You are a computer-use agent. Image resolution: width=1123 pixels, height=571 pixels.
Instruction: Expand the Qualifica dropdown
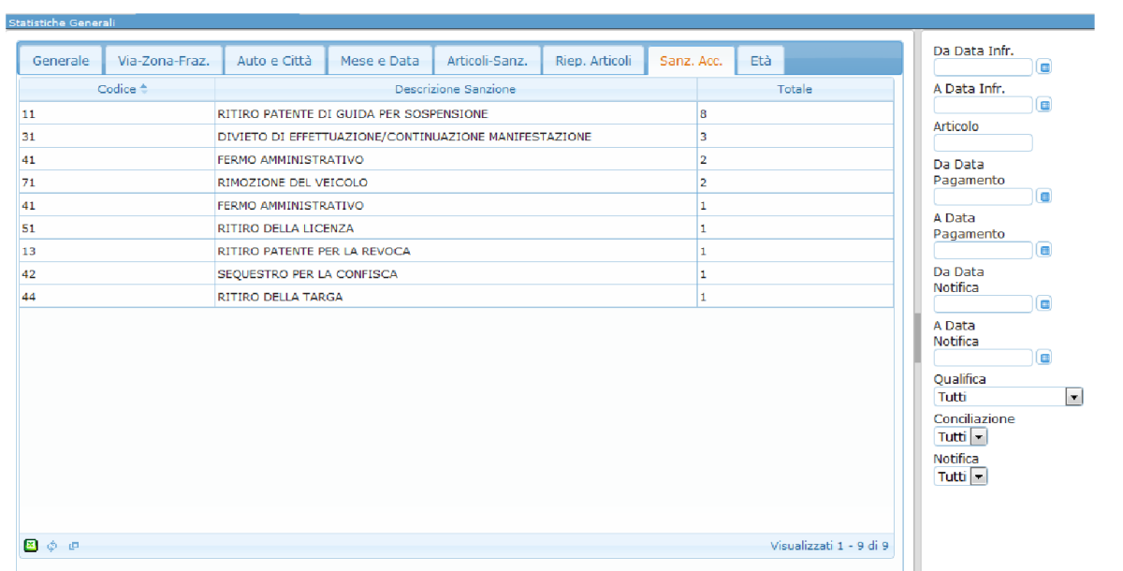1074,397
